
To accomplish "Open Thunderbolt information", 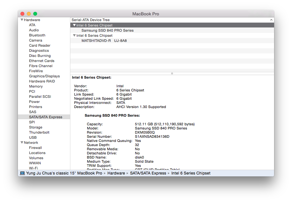I will coord(39,132).
